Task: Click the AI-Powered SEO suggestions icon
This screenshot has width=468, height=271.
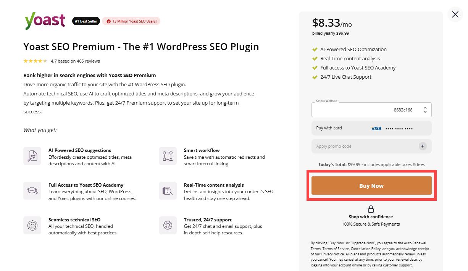Action: click(32, 156)
